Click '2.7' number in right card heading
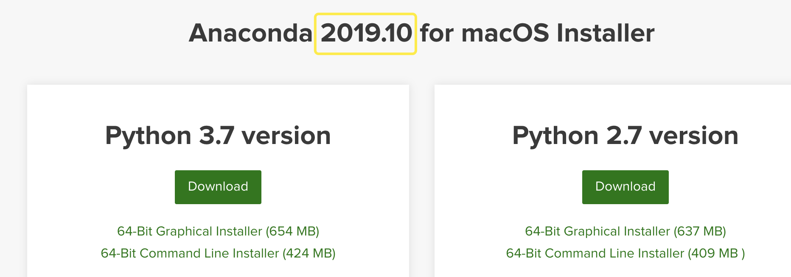This screenshot has width=791, height=277. (624, 136)
